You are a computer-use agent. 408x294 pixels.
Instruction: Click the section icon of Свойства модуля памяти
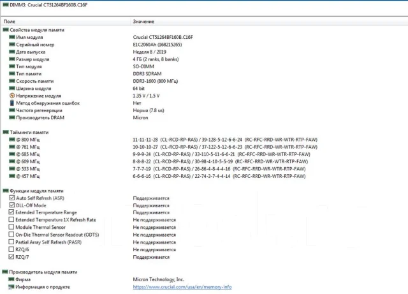6,30
